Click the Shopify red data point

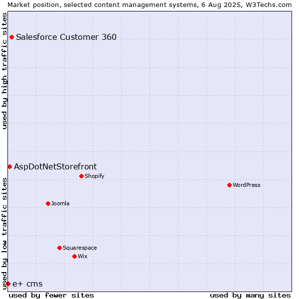[x=81, y=176]
